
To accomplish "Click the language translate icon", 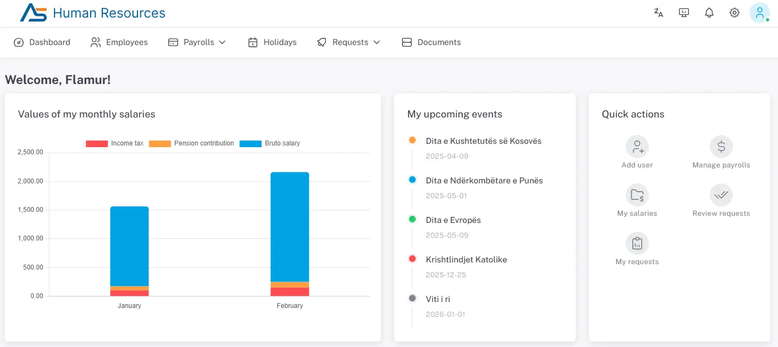I will point(658,13).
